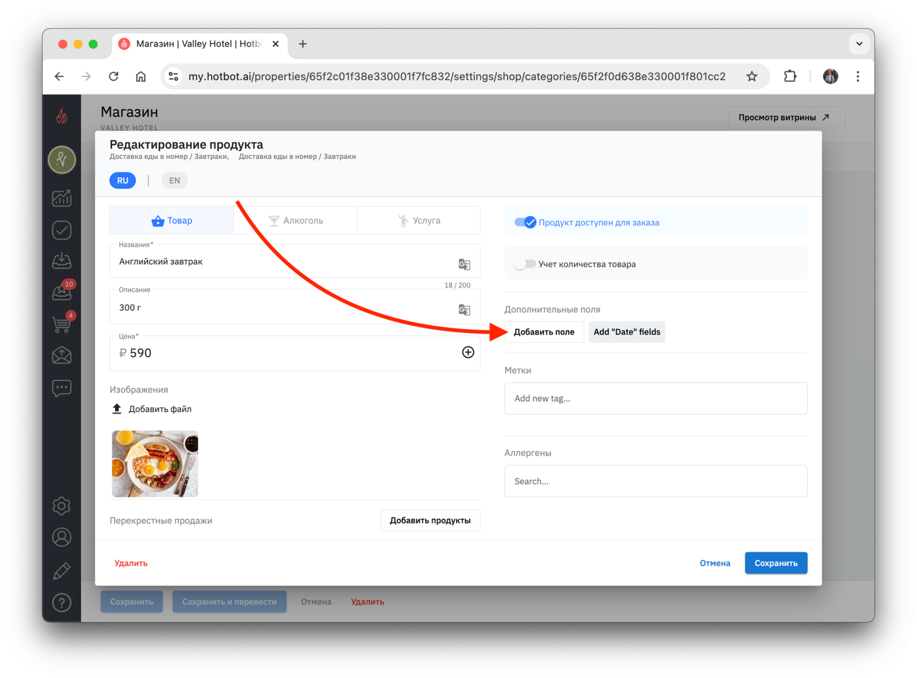The height and width of the screenshot is (678, 917).
Task: Click 'Добавить файл' upload link
Action: tap(152, 409)
